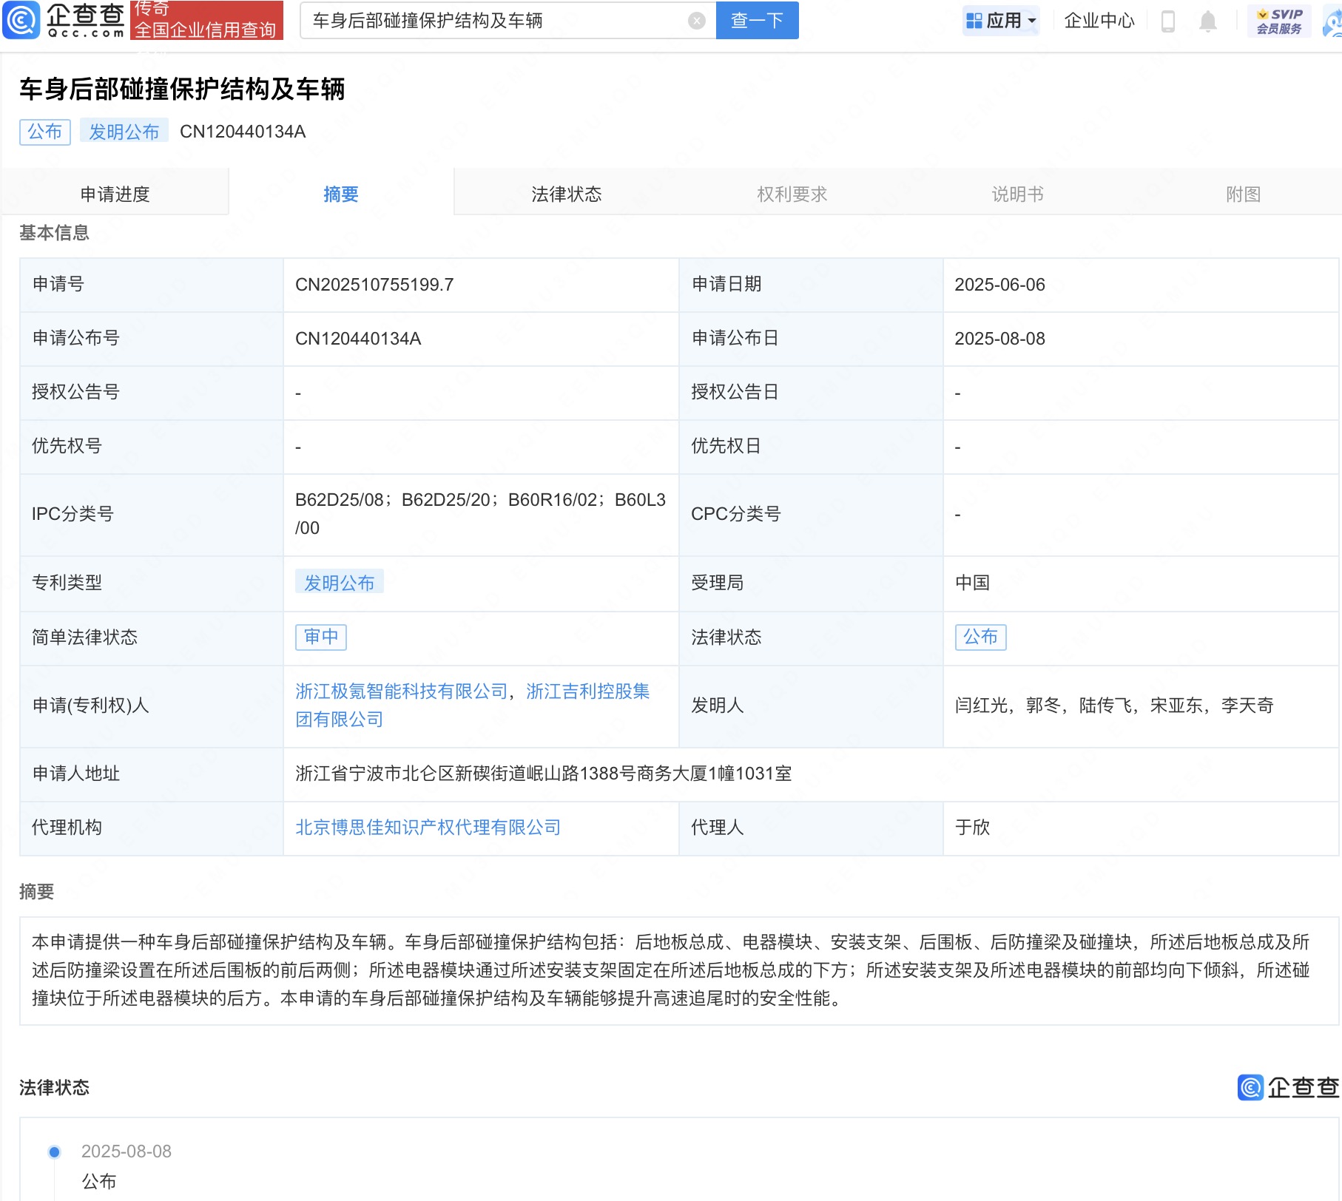This screenshot has height=1201, width=1342.
Task: Click the 北京博思佳知识产权代理有限公司 agency link
Action: coord(428,828)
